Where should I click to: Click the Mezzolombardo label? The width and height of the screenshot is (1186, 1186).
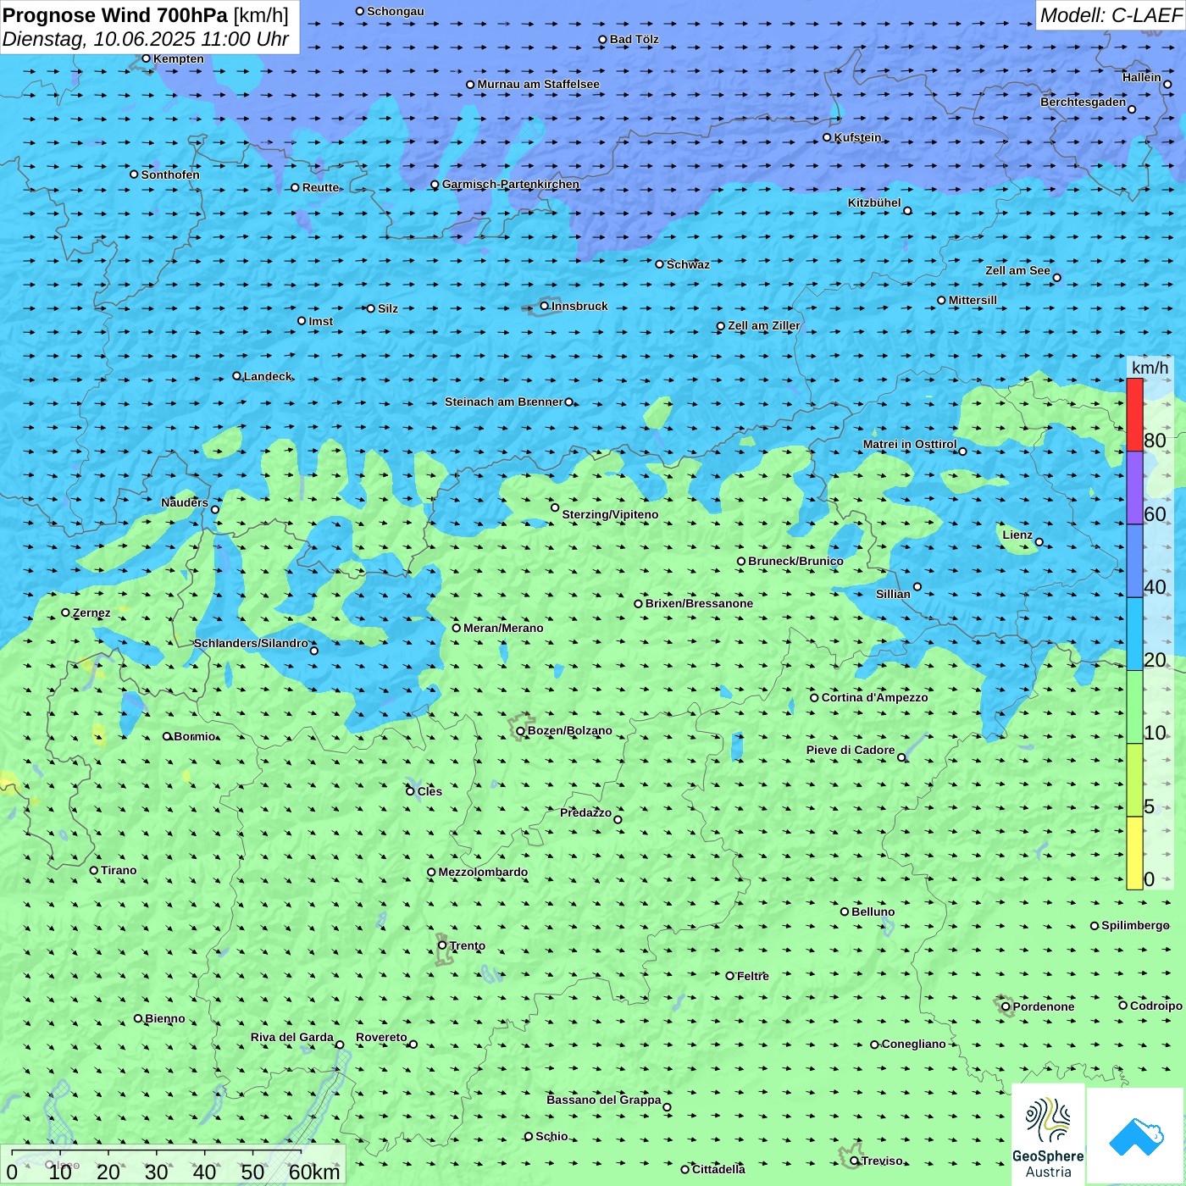pos(483,872)
